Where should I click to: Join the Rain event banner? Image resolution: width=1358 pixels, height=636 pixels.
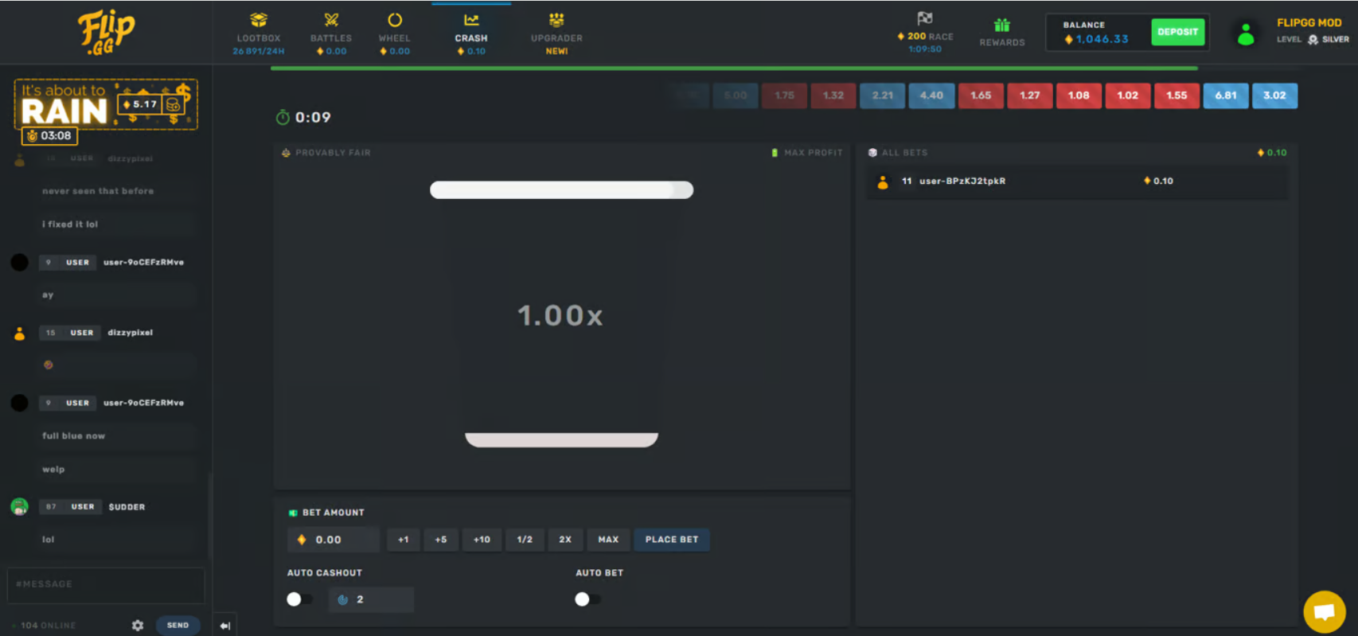point(106,105)
